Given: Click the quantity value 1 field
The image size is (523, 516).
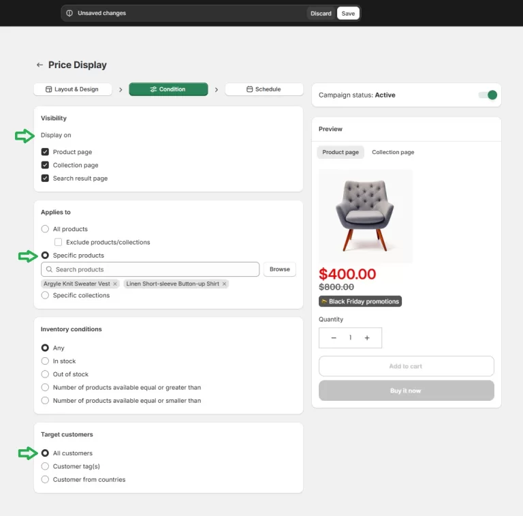Looking at the screenshot, I should (350, 338).
